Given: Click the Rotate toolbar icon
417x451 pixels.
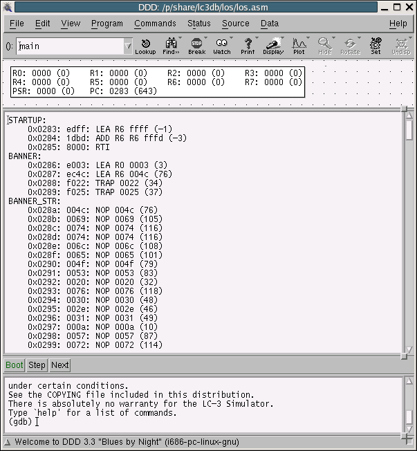Looking at the screenshot, I should click(x=350, y=46).
